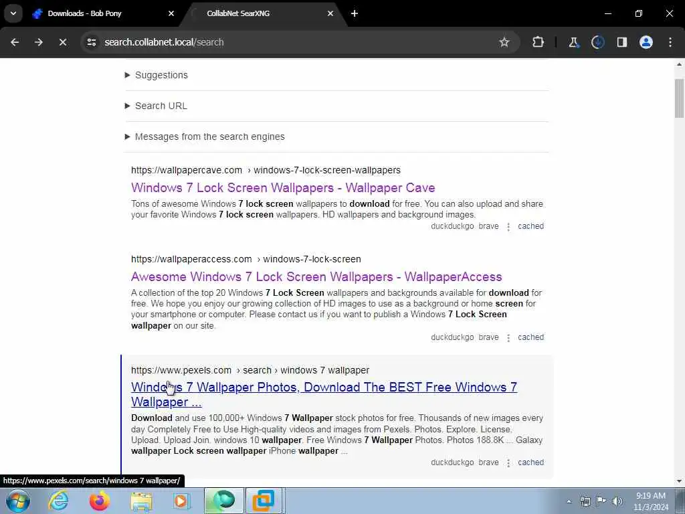Launch Firefox from taskbar
The width and height of the screenshot is (685, 514).
tap(100, 501)
